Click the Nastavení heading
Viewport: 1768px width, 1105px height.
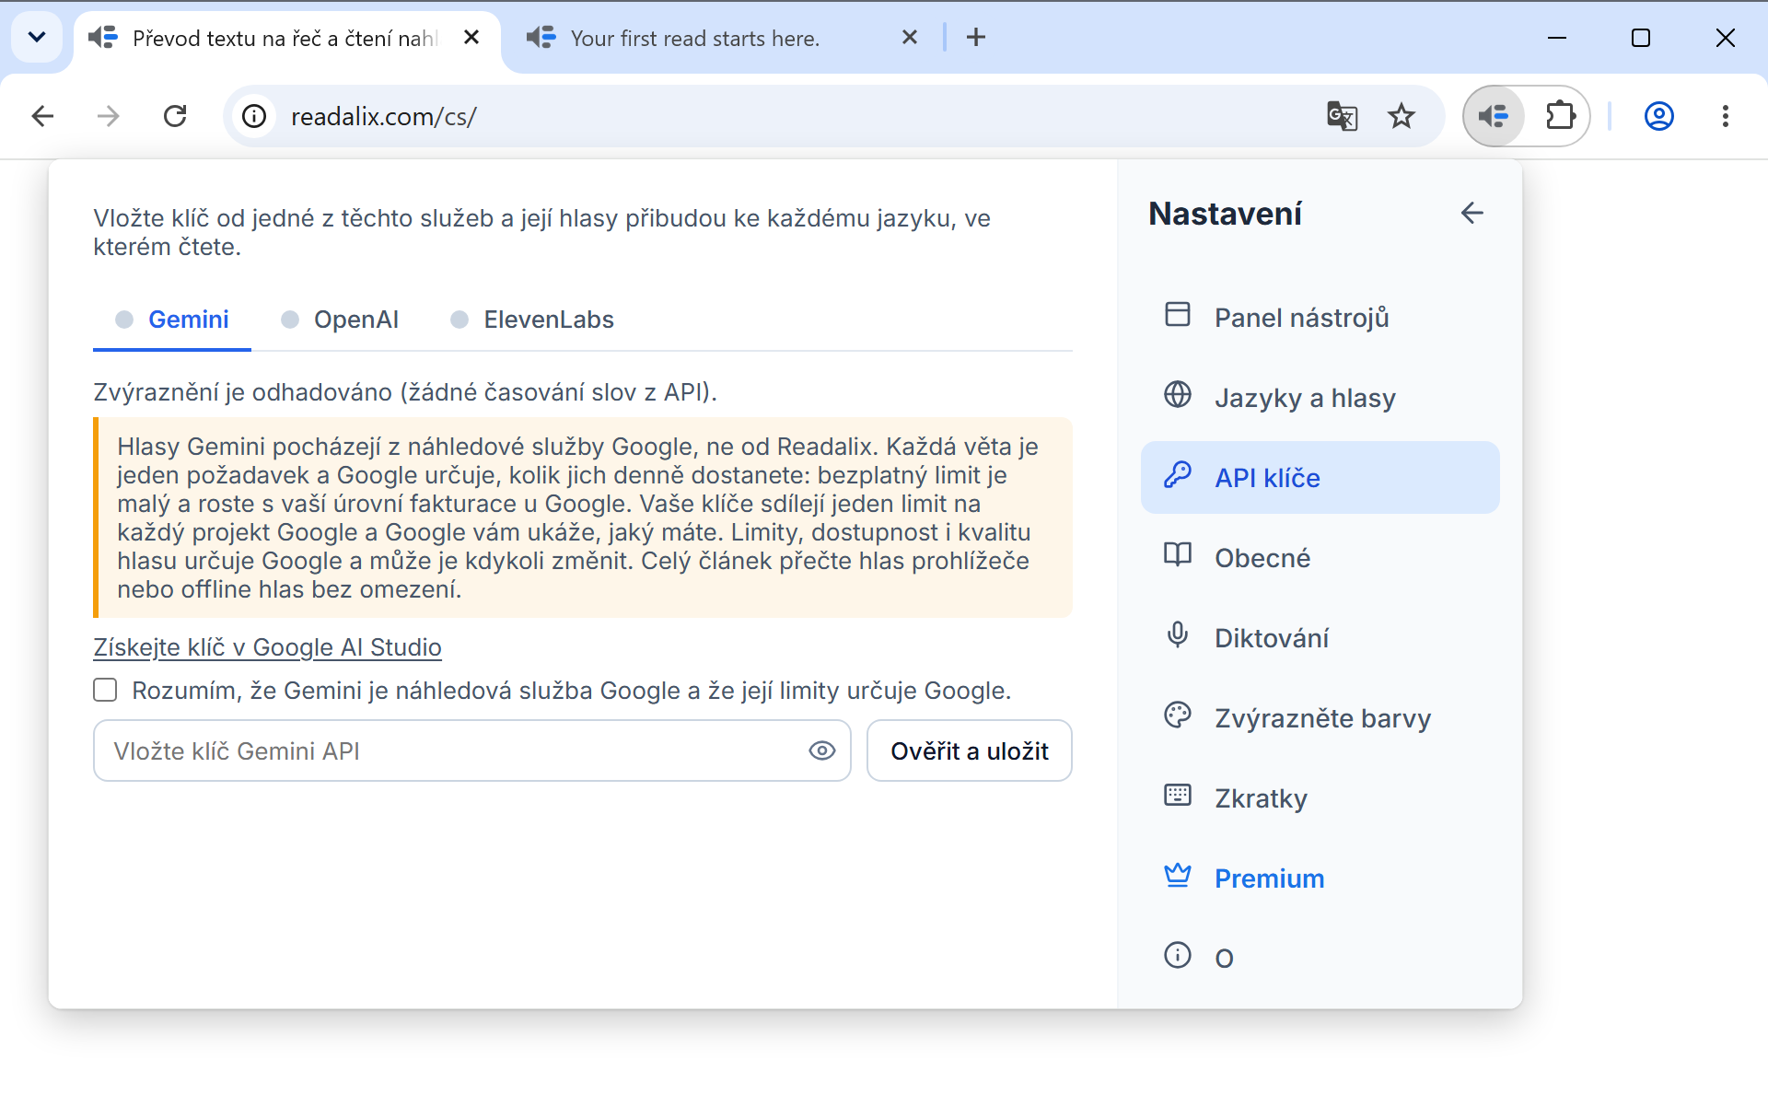(1225, 214)
